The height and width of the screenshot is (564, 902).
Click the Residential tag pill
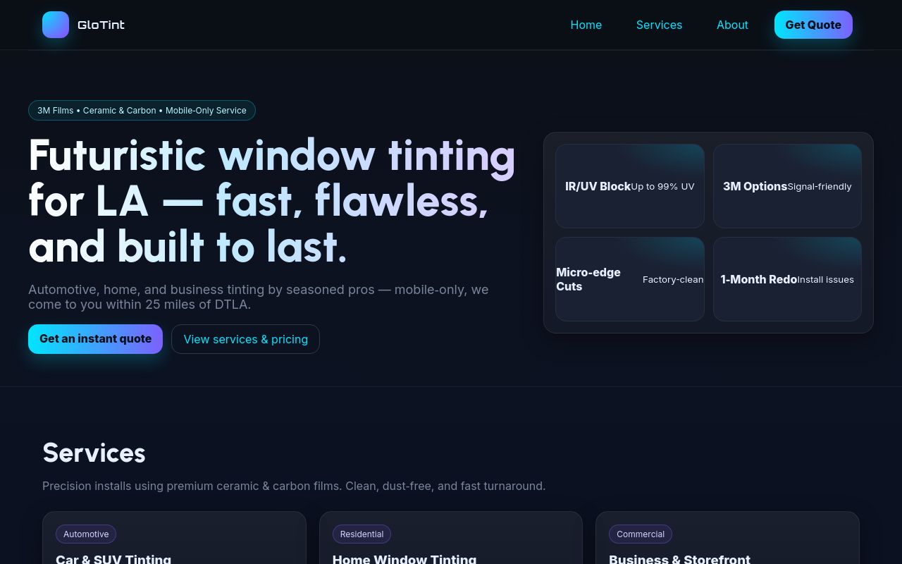(x=362, y=534)
